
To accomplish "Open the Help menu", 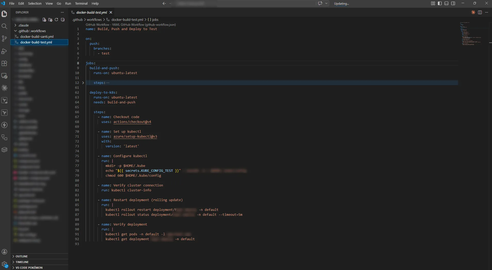I will (x=95, y=3).
